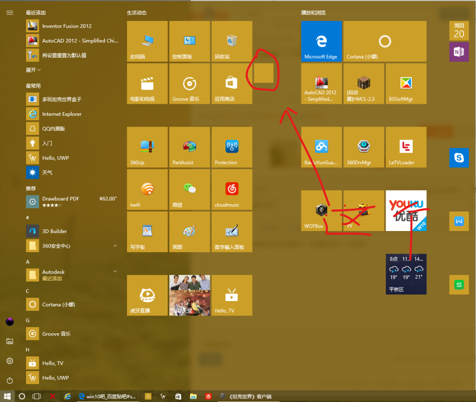
Task: Open the 应用商店 store tile
Action: [x=232, y=84]
